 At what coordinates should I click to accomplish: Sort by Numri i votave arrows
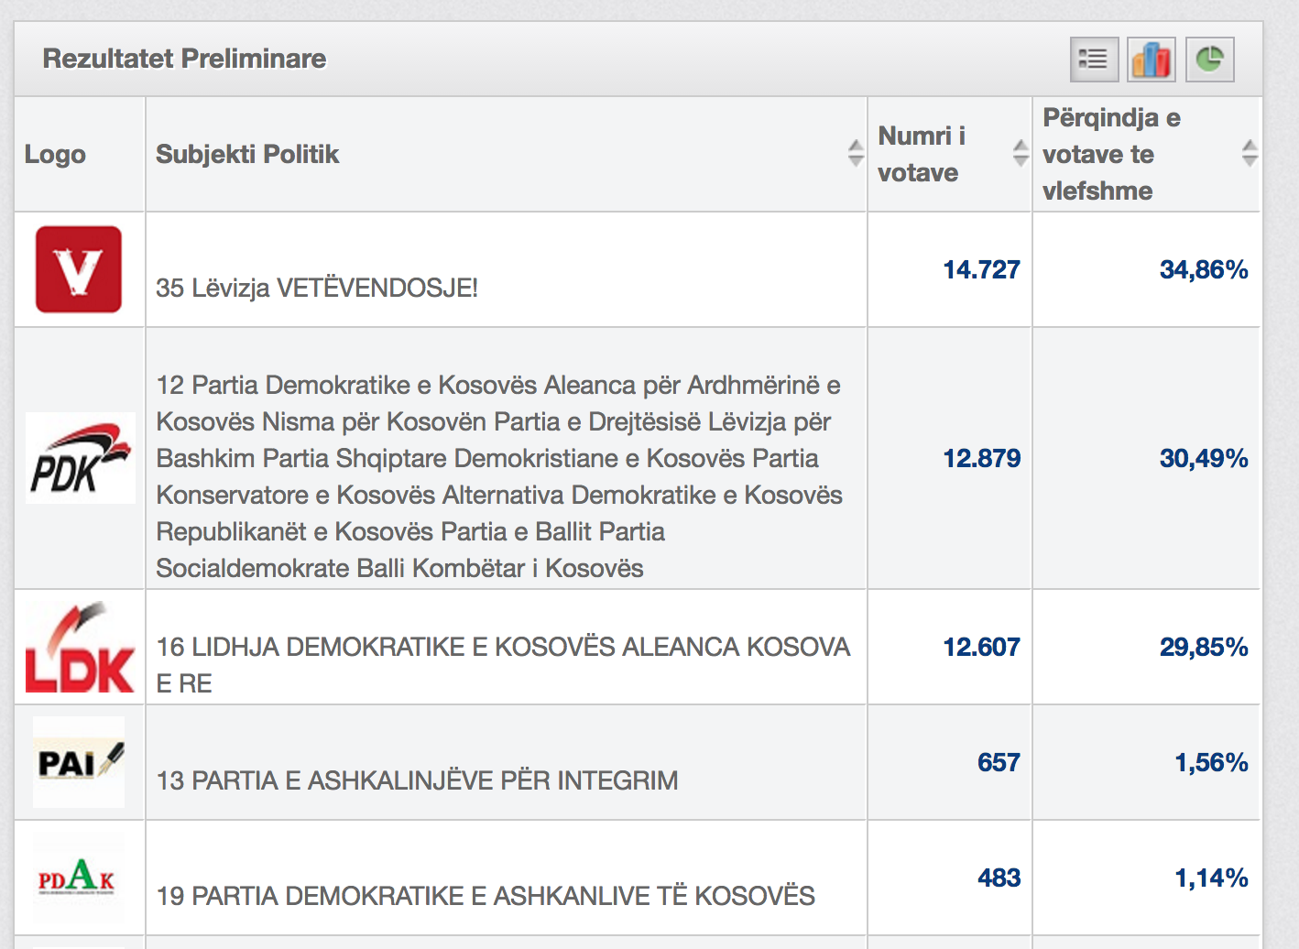[x=1021, y=153]
